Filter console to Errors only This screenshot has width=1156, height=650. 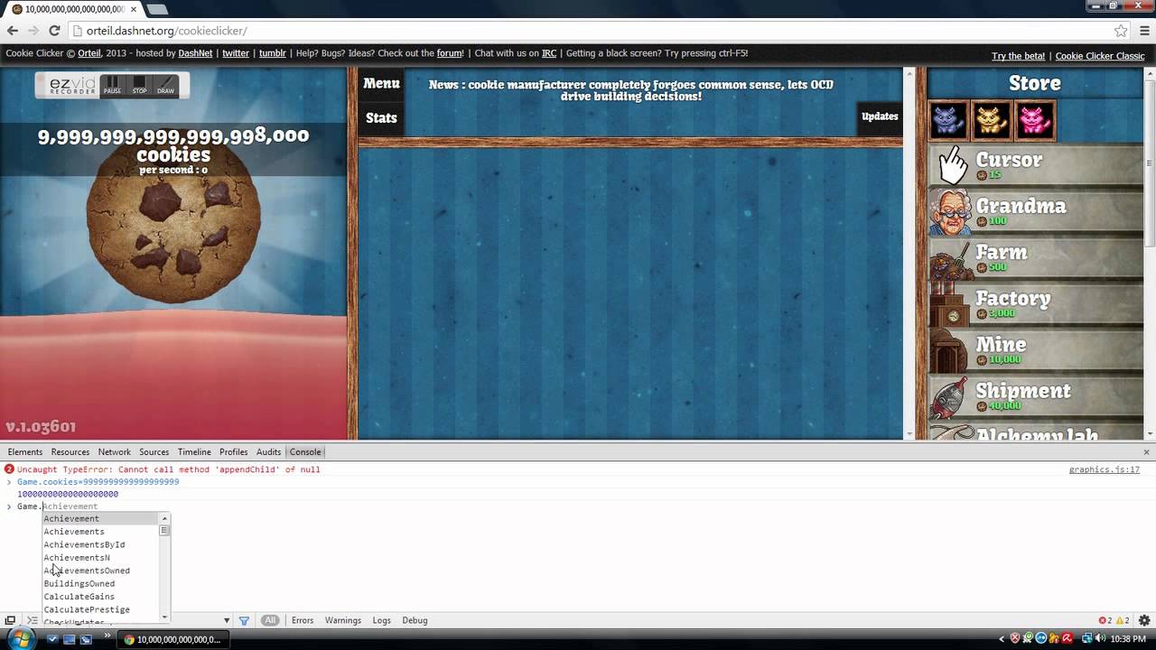point(303,620)
